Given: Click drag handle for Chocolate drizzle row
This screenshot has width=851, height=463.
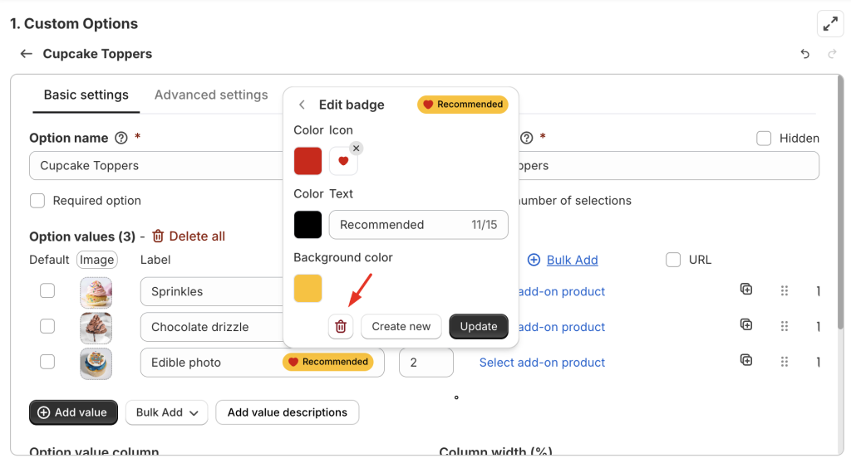Looking at the screenshot, I should 785,327.
